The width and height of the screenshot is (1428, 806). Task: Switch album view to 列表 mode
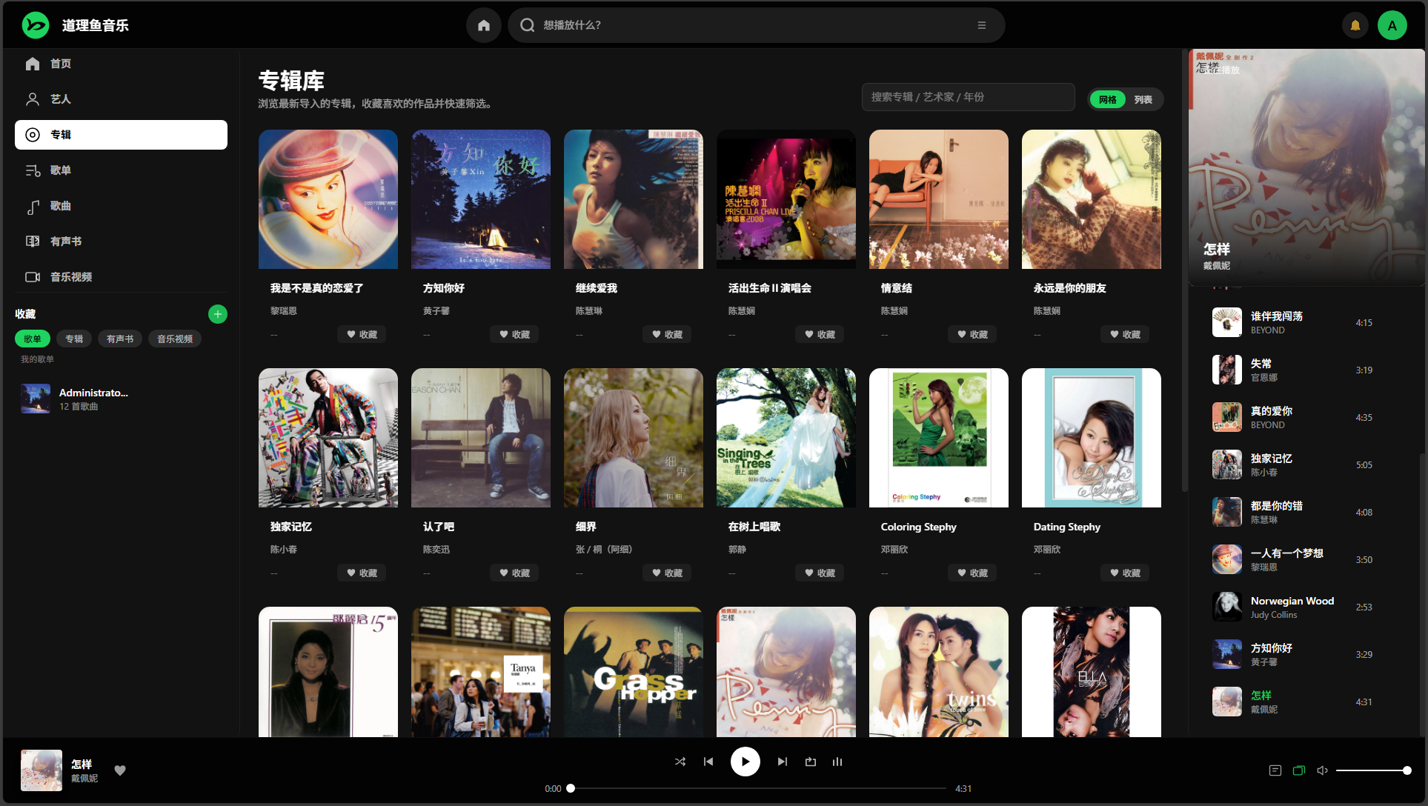1143,99
